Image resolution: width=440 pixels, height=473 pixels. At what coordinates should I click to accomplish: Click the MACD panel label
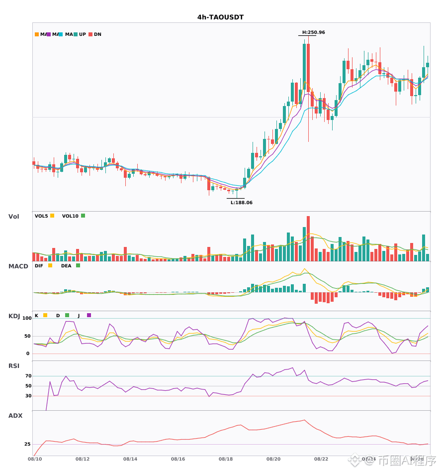[18, 266]
